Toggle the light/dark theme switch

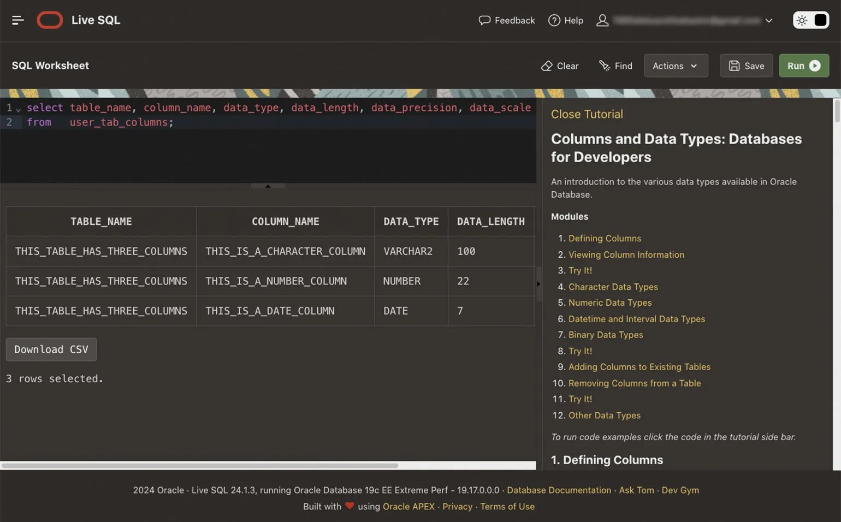811,20
